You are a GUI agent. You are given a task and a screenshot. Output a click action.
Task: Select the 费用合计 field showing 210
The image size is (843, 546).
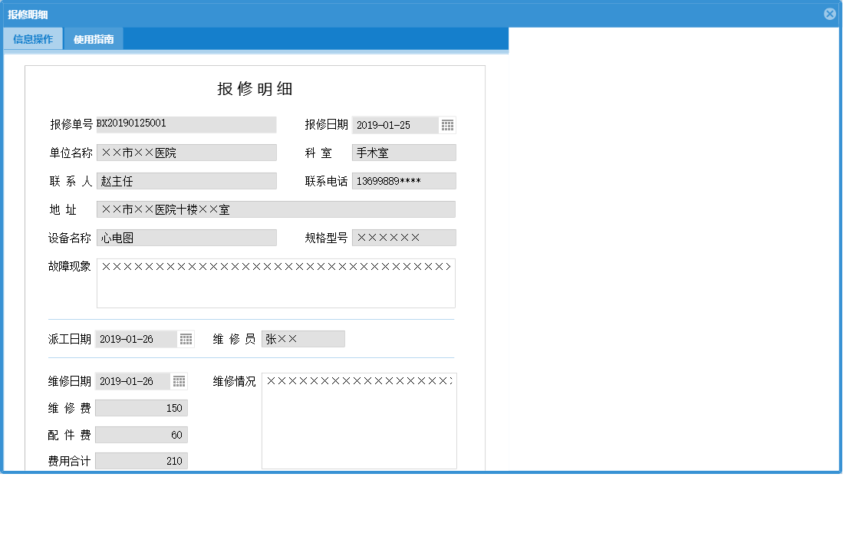coord(141,460)
